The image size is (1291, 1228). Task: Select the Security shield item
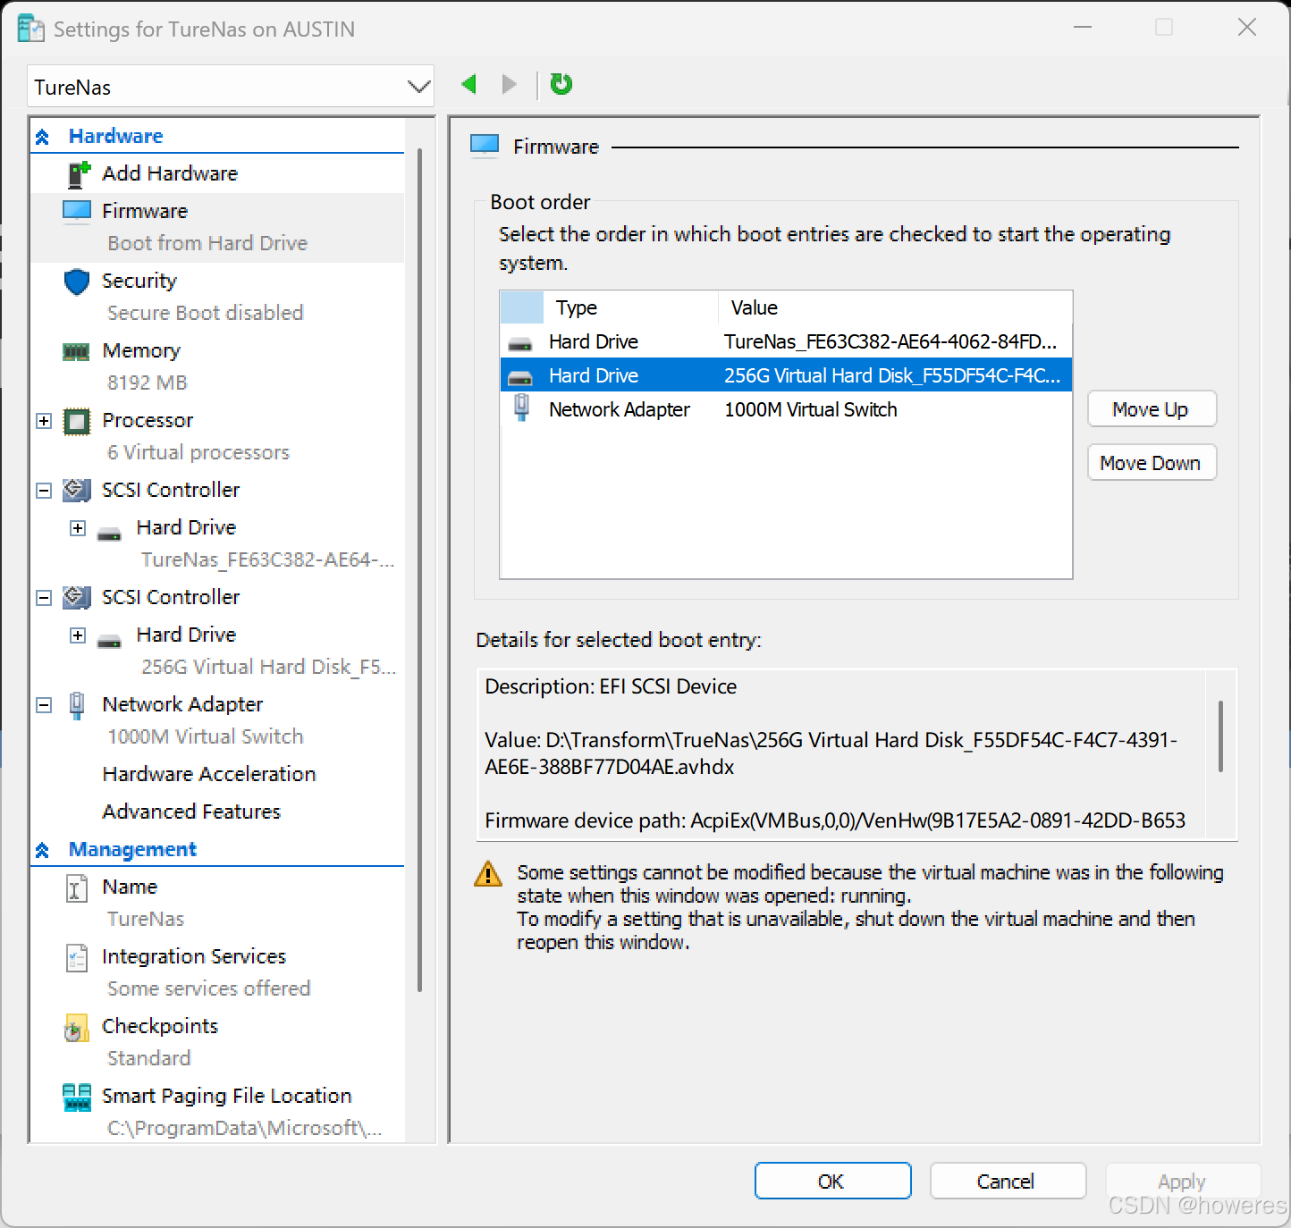pos(139,281)
